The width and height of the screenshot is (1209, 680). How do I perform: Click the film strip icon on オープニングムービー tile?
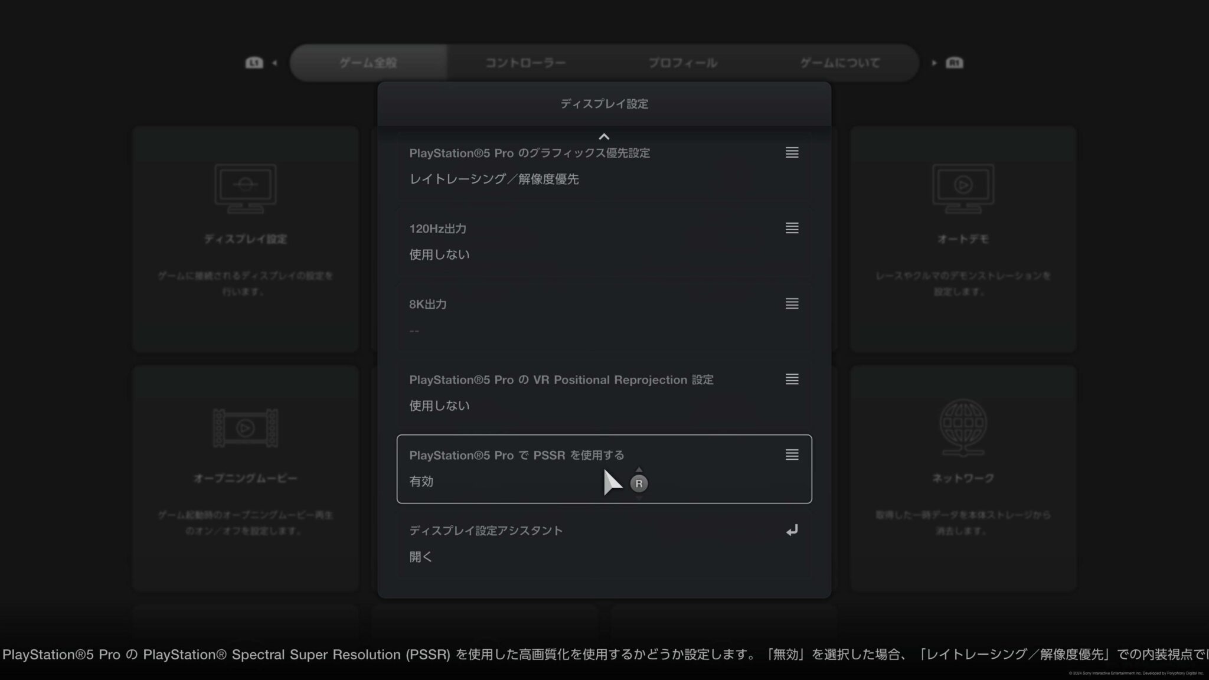pyautogui.click(x=245, y=429)
